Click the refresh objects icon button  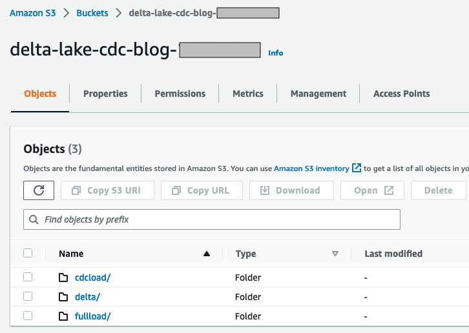tap(39, 190)
